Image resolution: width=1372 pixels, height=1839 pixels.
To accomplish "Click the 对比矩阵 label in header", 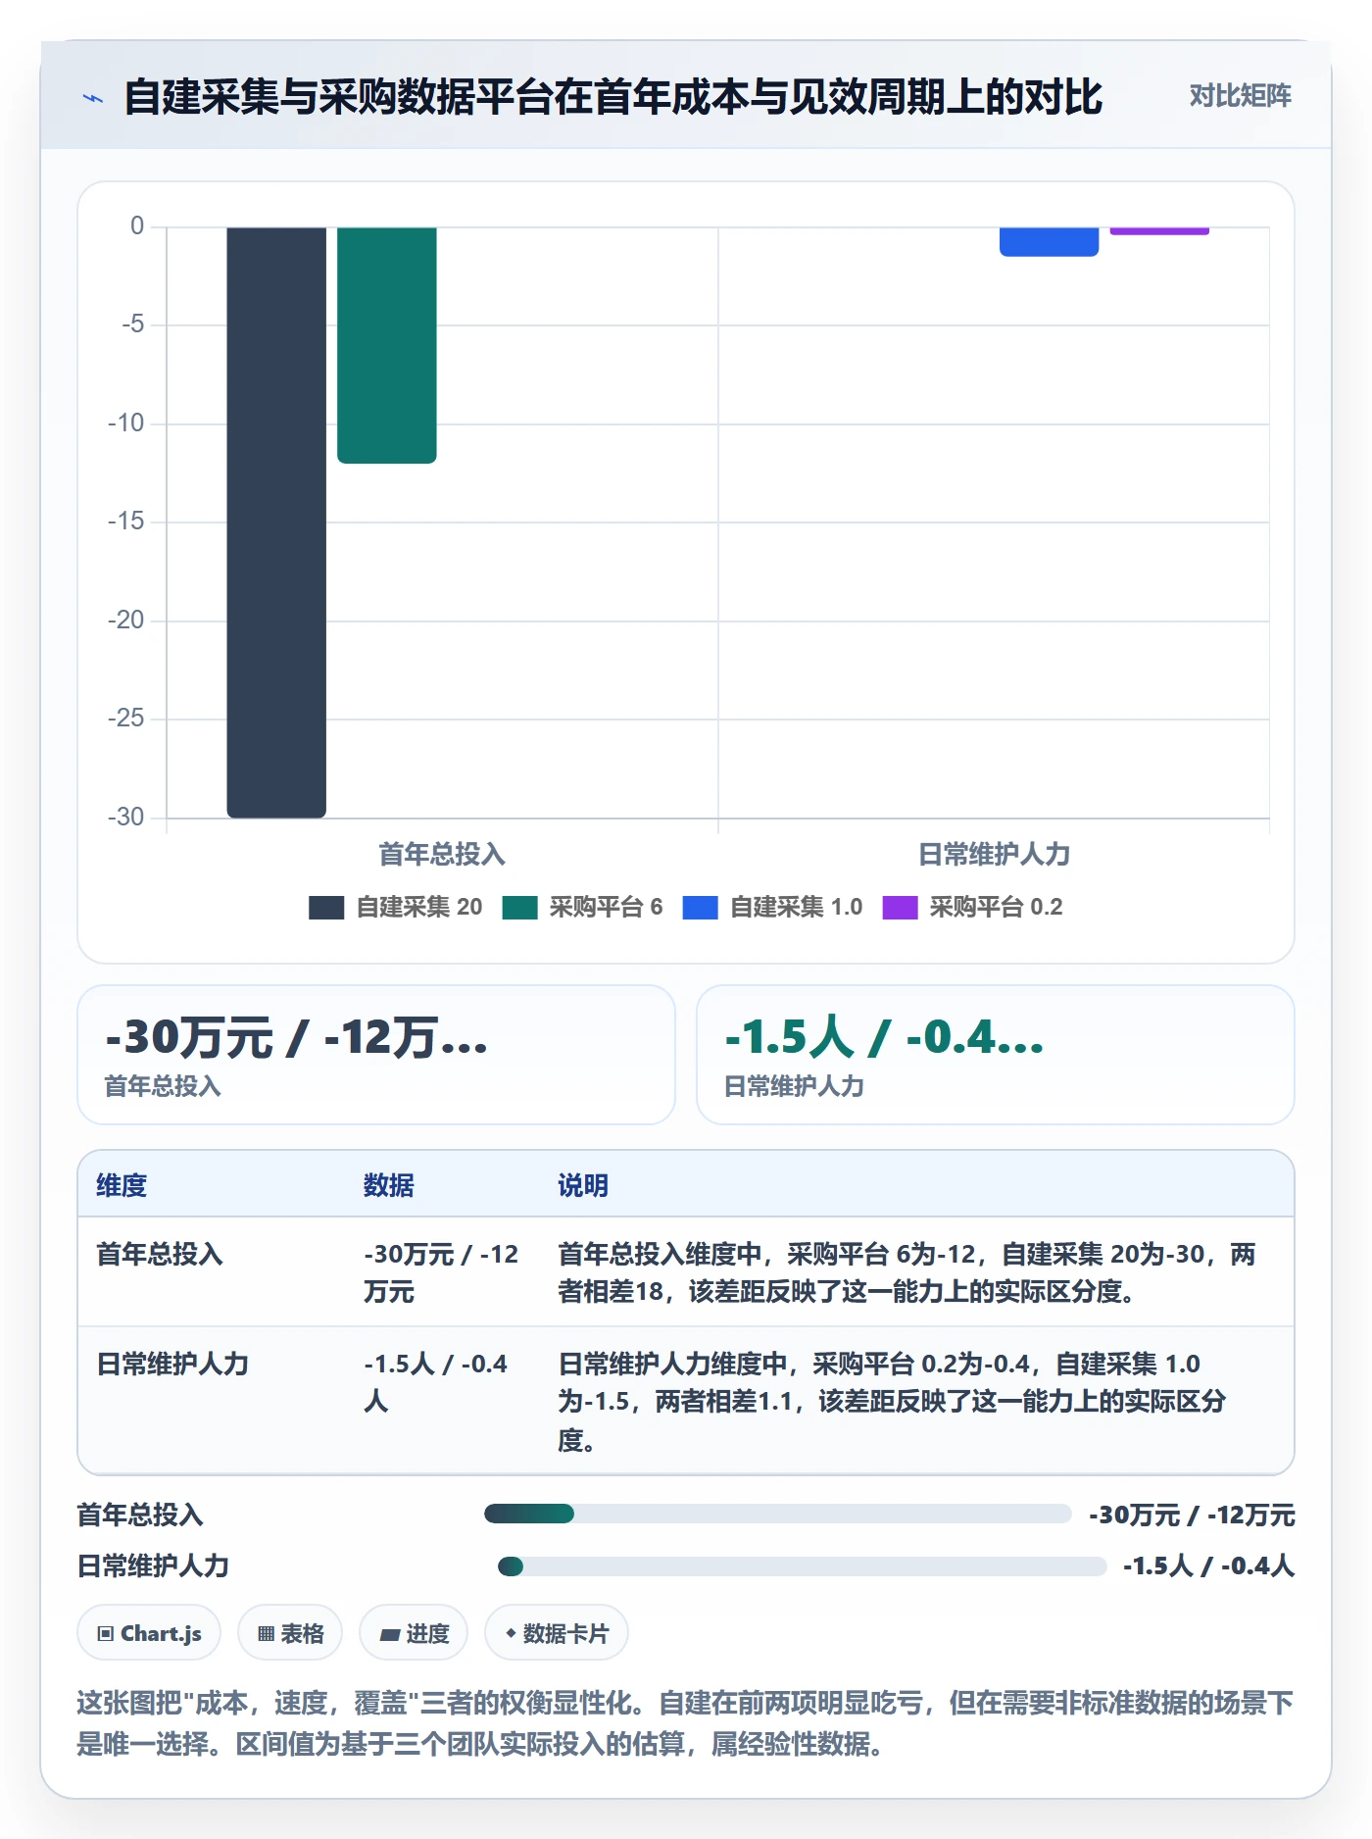I will (1240, 96).
